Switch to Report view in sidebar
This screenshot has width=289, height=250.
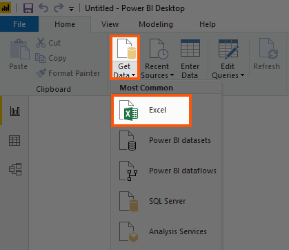pos(15,111)
